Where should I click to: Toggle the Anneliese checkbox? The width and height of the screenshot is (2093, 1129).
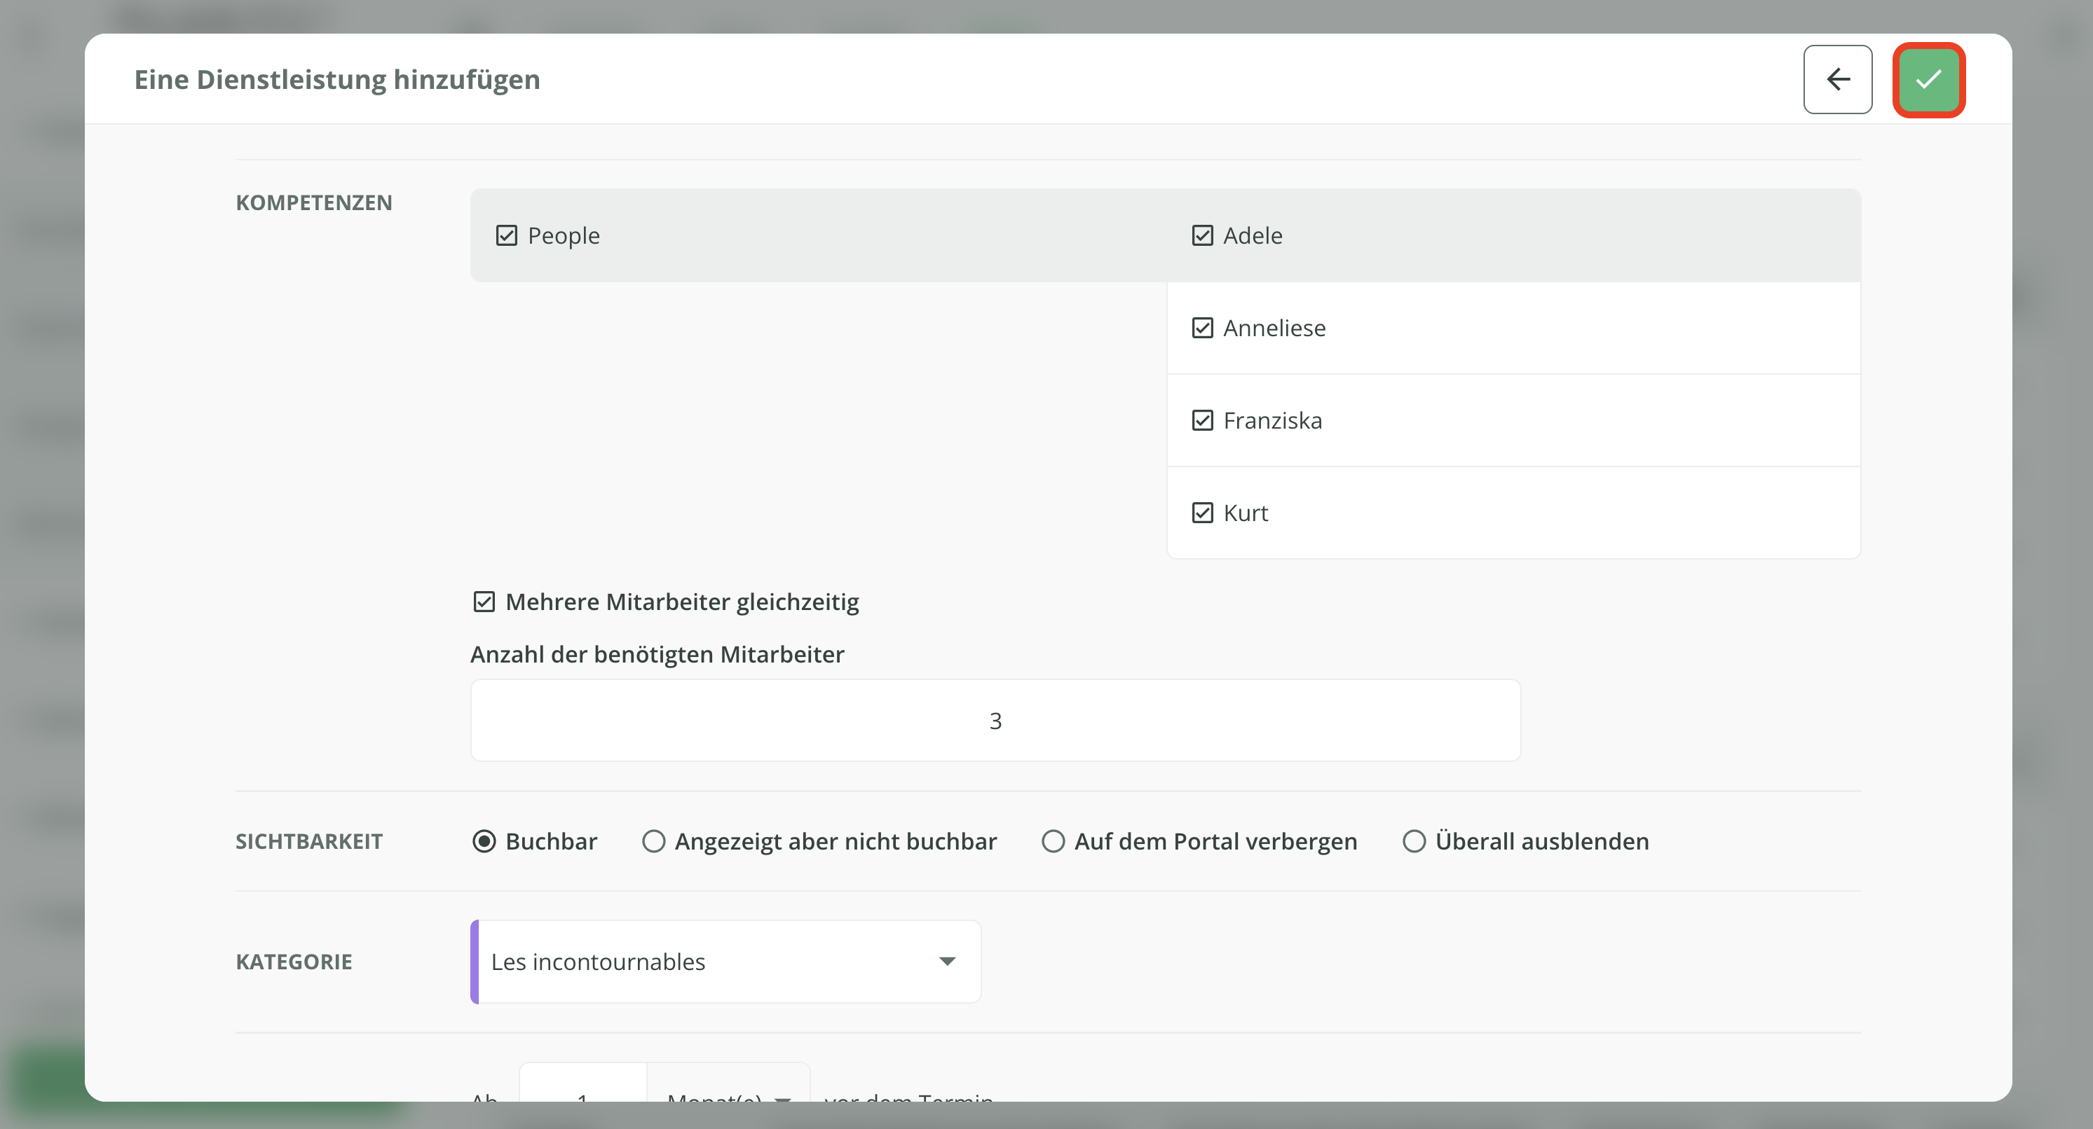[x=1201, y=328]
